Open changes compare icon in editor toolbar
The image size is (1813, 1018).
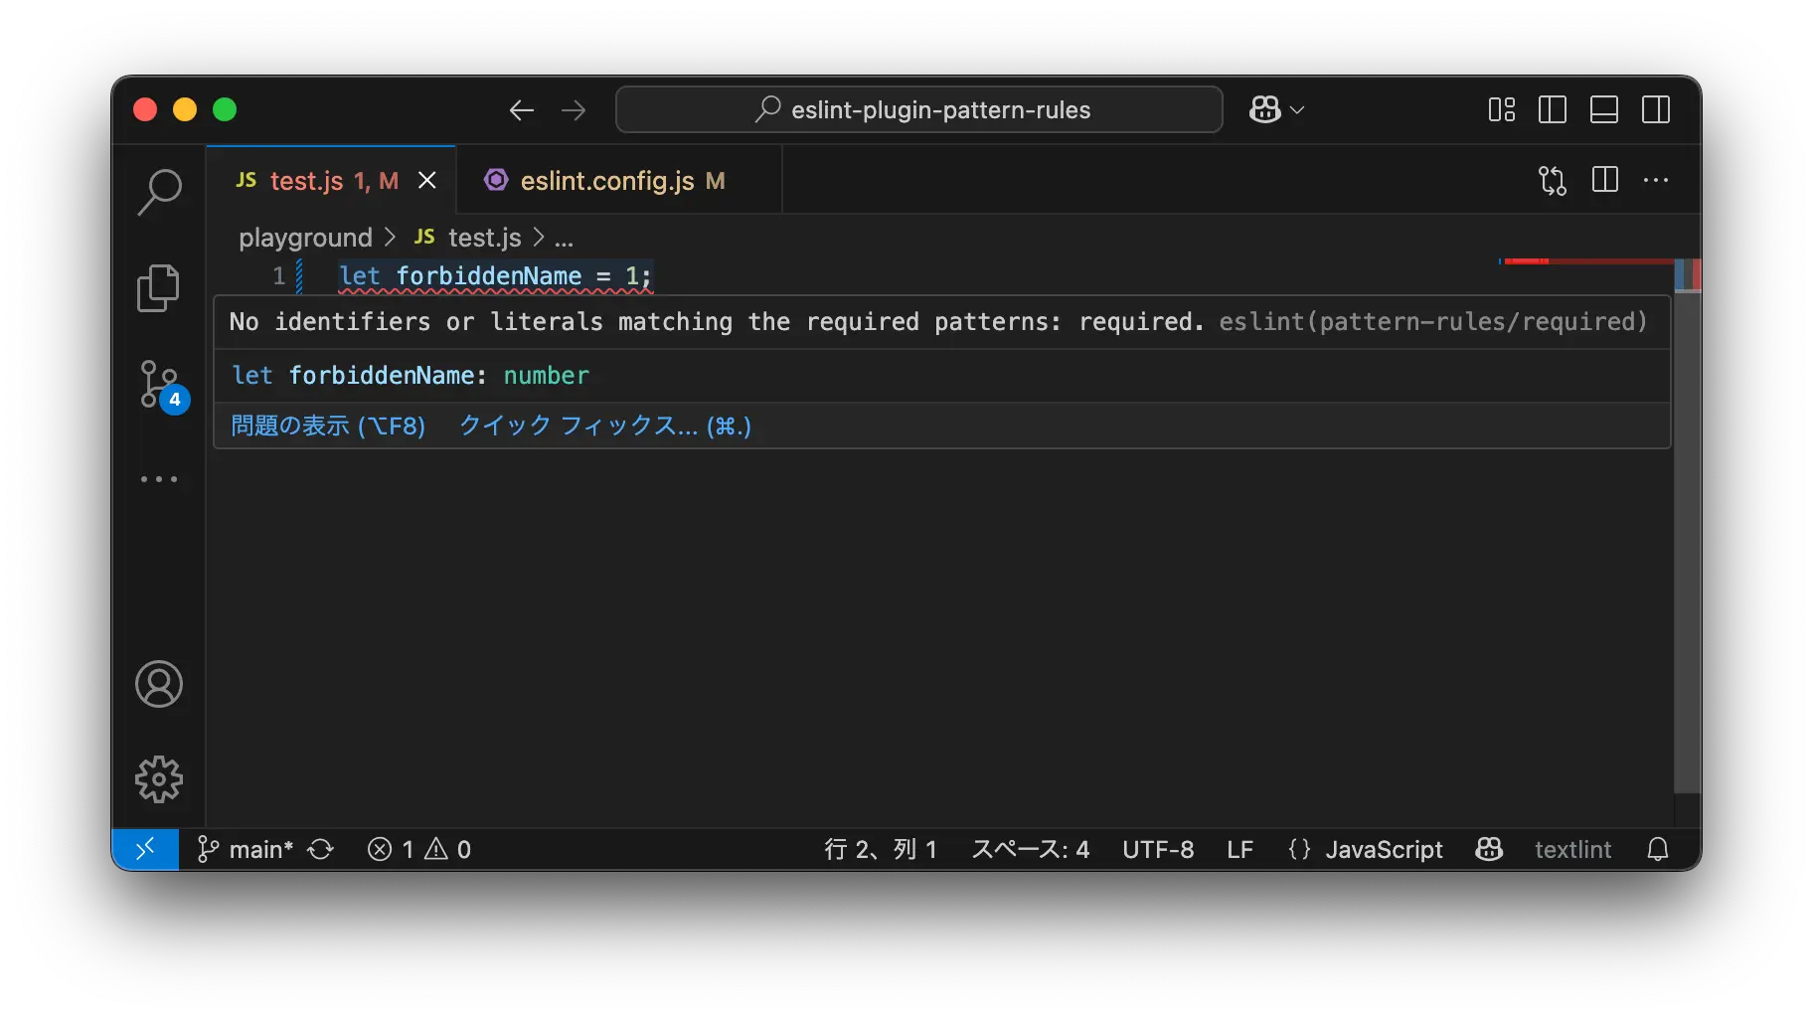click(x=1553, y=180)
